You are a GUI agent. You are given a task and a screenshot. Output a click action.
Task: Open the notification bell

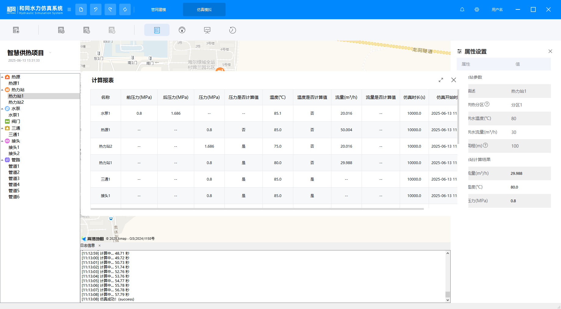point(462,9)
